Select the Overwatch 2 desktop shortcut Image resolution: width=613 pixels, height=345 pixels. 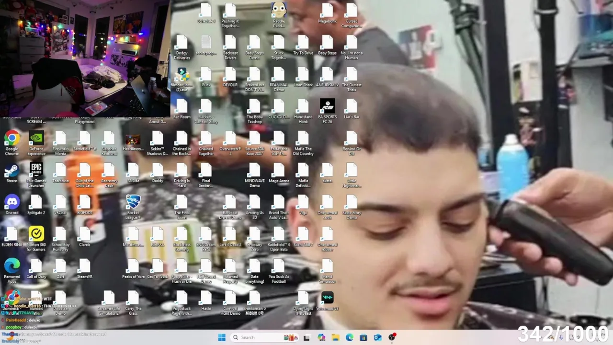coord(230,144)
